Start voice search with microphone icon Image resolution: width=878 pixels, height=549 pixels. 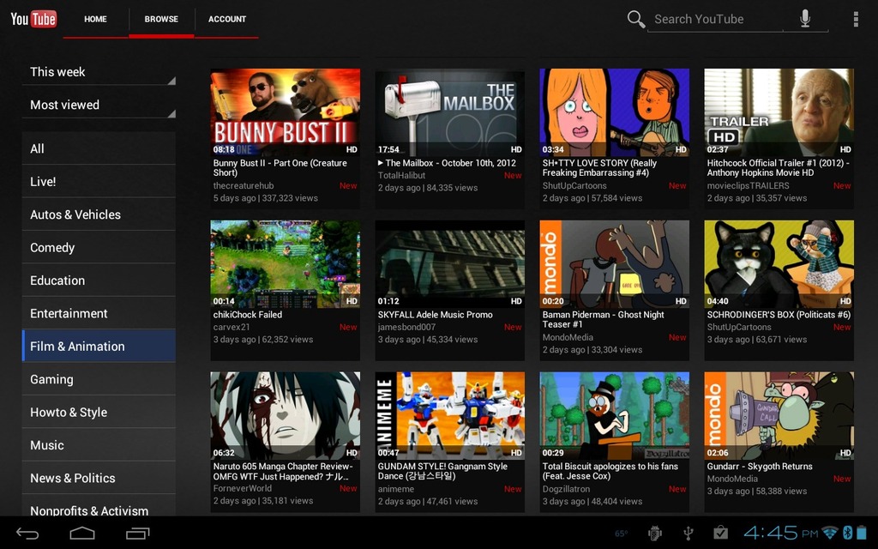coord(804,19)
